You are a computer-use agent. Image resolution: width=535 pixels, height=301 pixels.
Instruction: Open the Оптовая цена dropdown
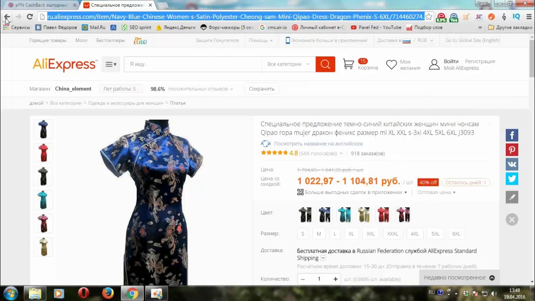pos(436,192)
